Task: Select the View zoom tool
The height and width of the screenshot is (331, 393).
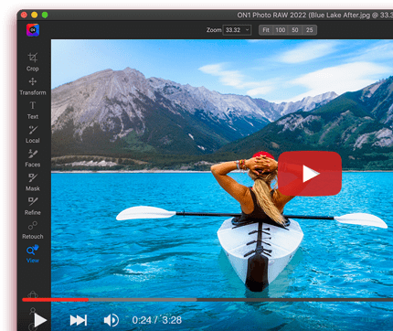Action: (x=33, y=254)
